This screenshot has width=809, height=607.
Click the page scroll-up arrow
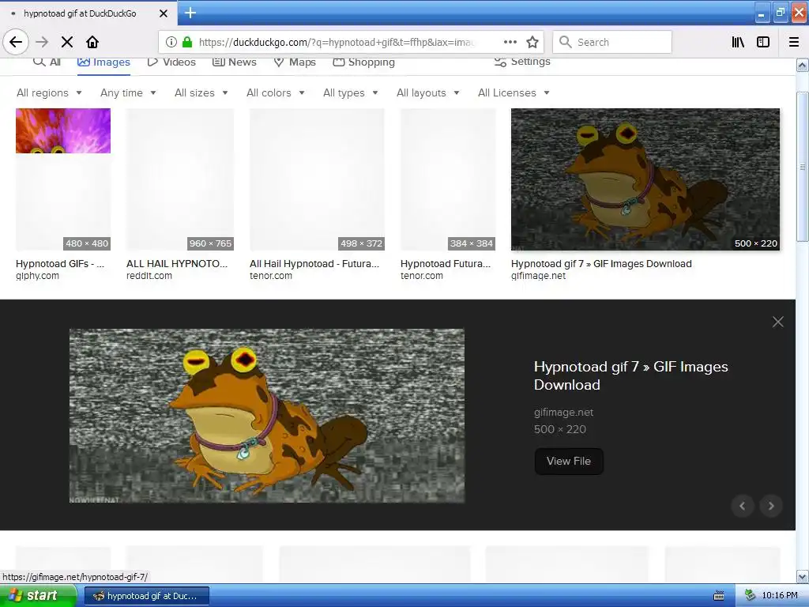802,65
